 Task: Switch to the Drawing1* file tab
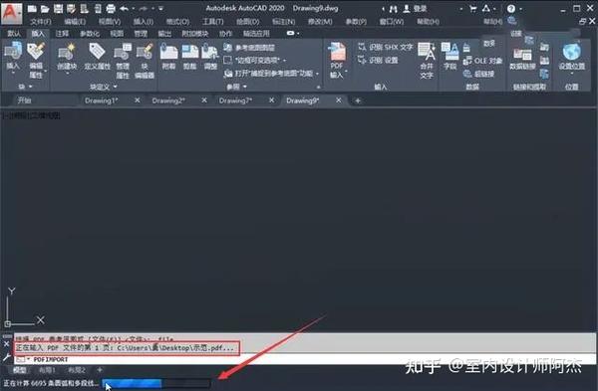pyautogui.click(x=101, y=100)
